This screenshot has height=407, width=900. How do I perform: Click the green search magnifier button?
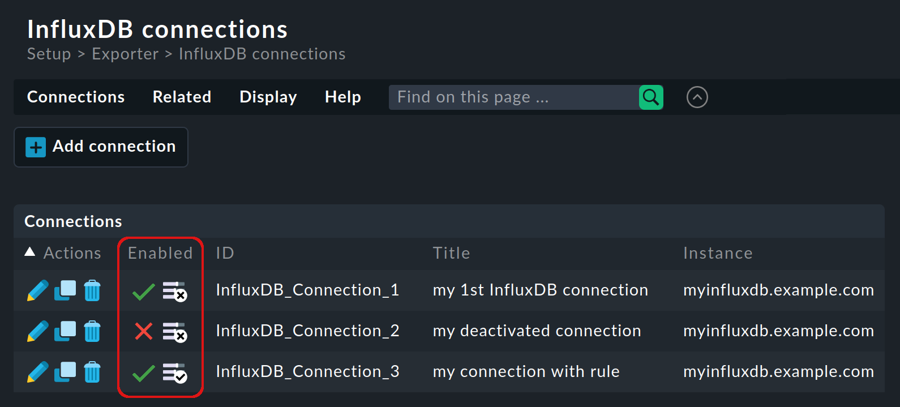[651, 97]
